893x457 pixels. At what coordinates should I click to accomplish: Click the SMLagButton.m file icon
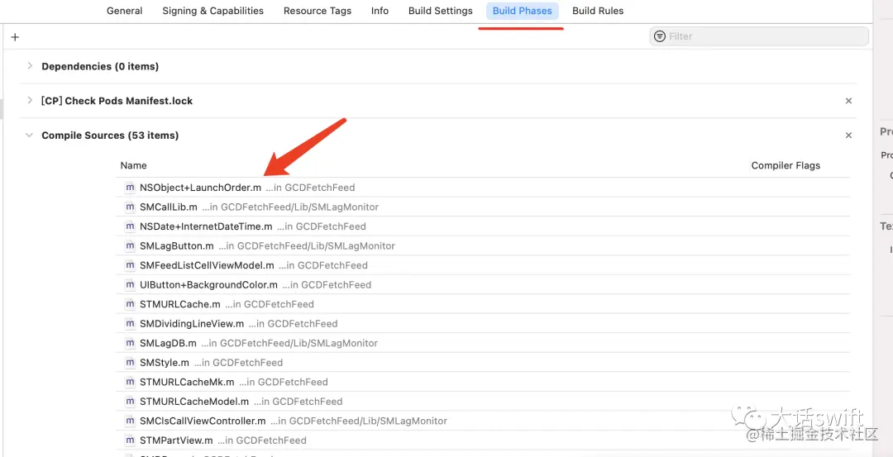point(130,246)
